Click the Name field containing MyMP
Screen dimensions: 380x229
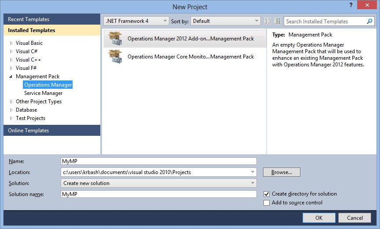(159, 161)
